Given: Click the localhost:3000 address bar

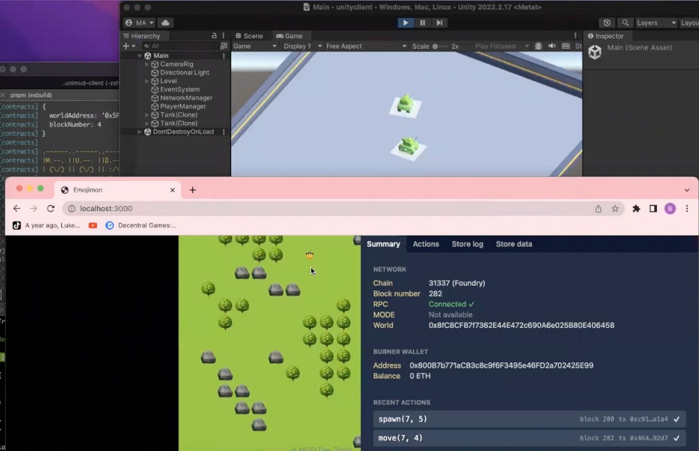Looking at the screenshot, I should coord(106,208).
